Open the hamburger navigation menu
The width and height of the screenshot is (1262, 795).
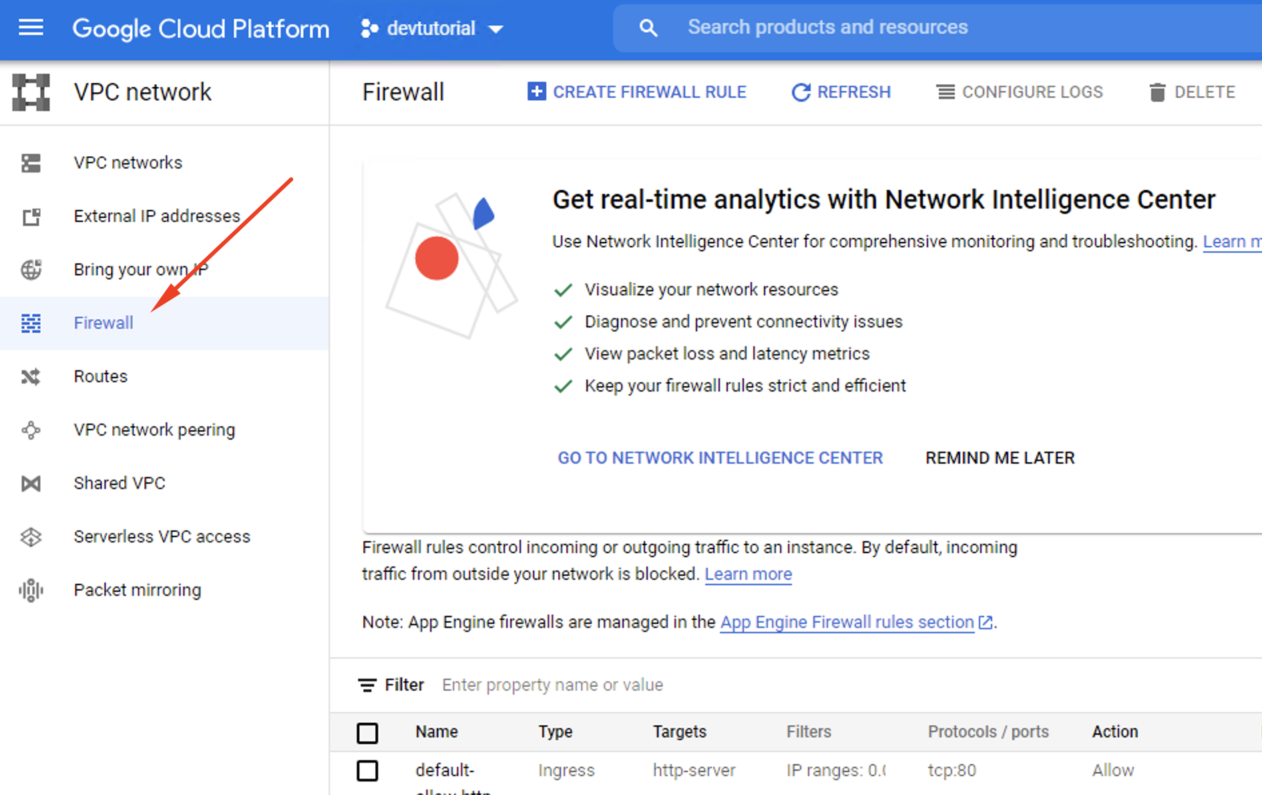click(31, 27)
